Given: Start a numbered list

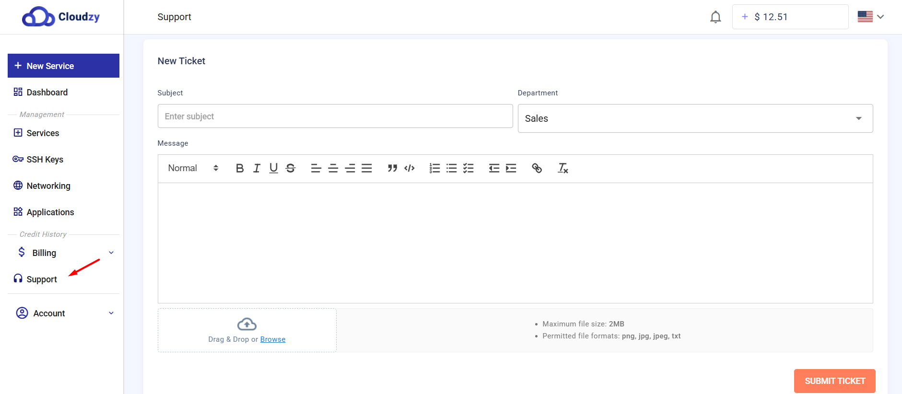Looking at the screenshot, I should (x=434, y=168).
